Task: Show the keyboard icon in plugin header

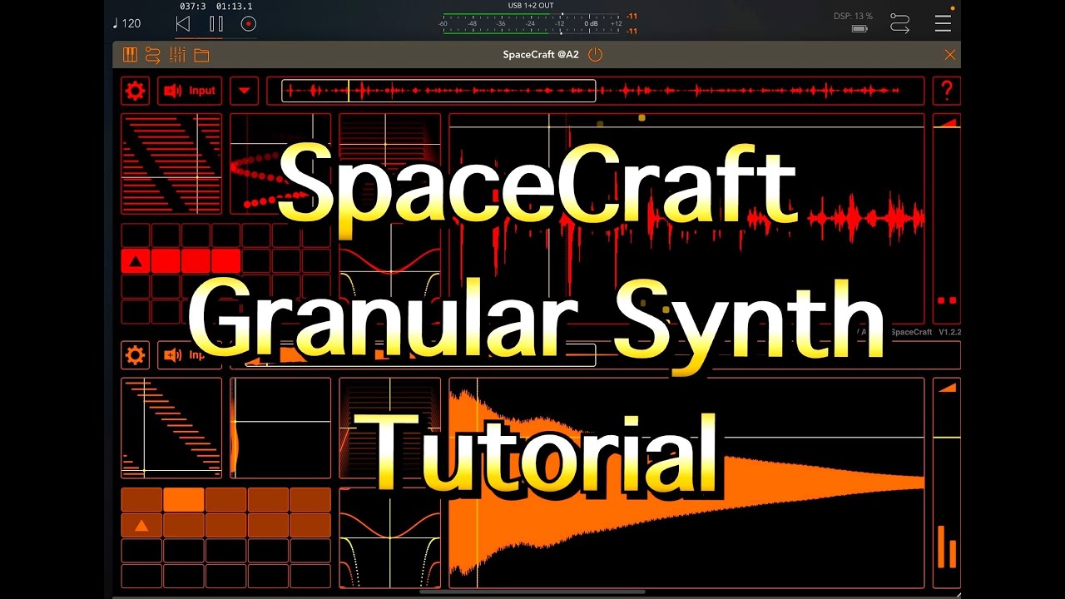Action: point(130,55)
